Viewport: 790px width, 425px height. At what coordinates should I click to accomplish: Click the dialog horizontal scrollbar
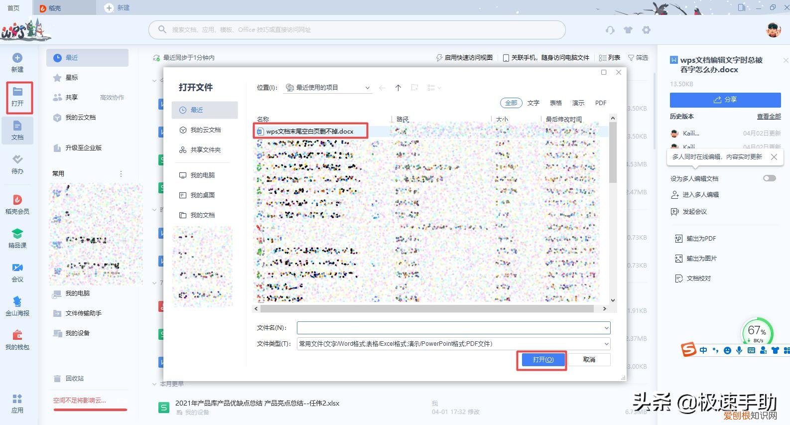[x=426, y=309]
